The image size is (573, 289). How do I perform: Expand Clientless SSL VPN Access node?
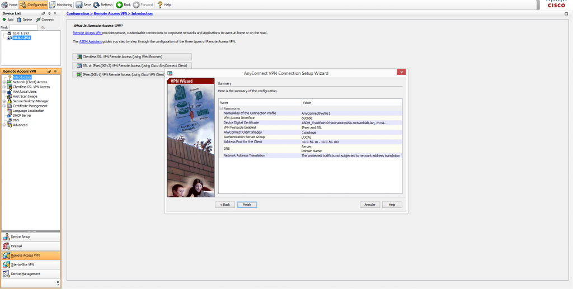tap(4, 87)
